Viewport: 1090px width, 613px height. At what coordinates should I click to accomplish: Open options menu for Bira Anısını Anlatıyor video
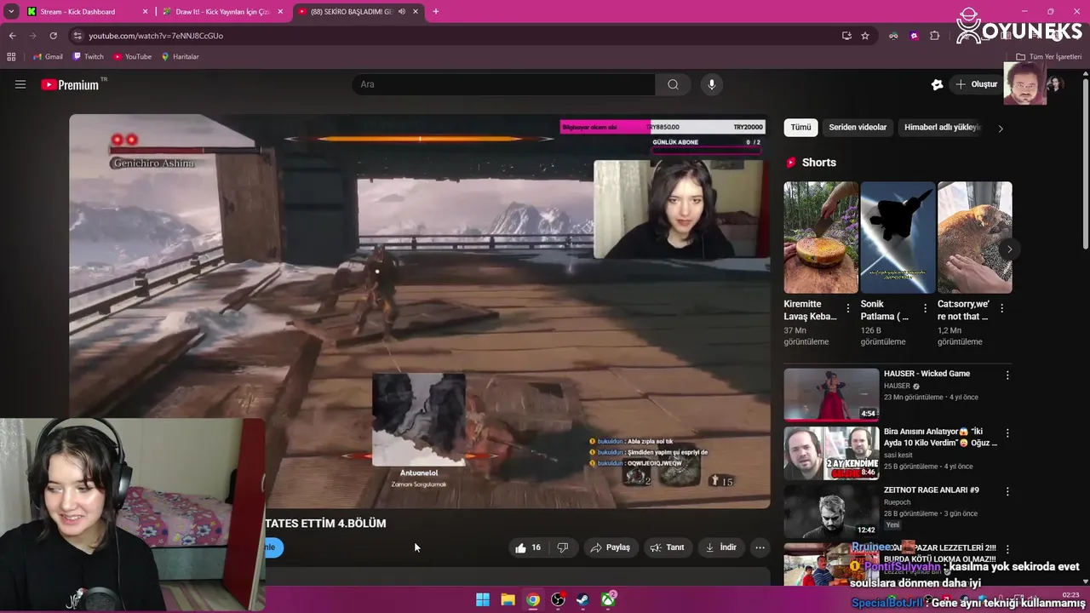pos(1007,433)
